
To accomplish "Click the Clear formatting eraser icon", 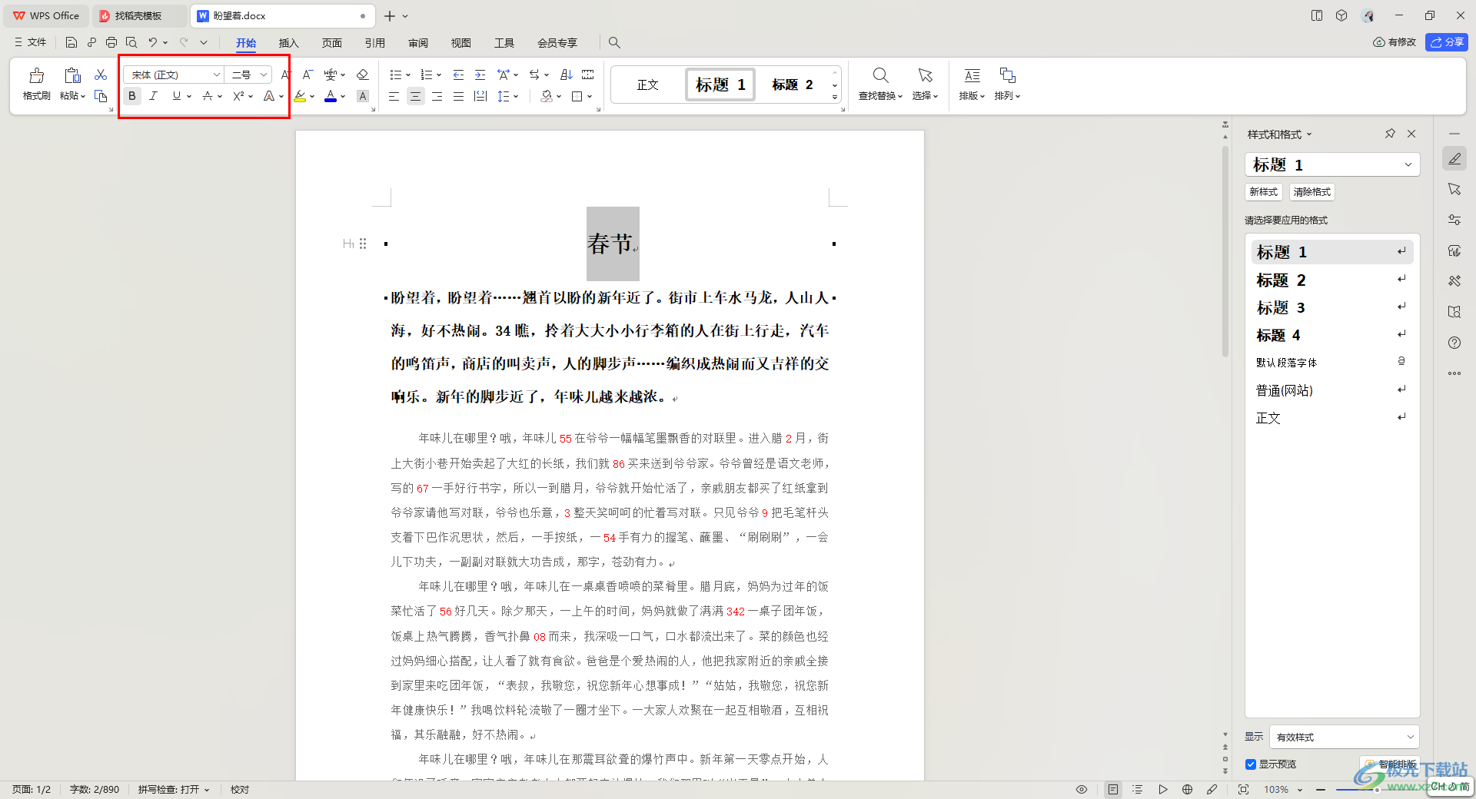I will click(x=363, y=75).
